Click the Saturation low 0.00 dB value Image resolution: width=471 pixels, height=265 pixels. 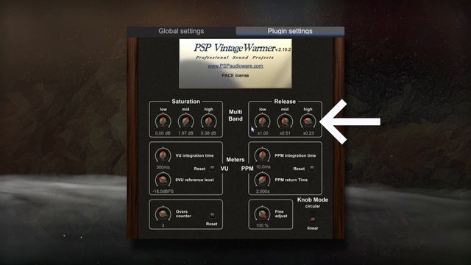pyautogui.click(x=163, y=133)
